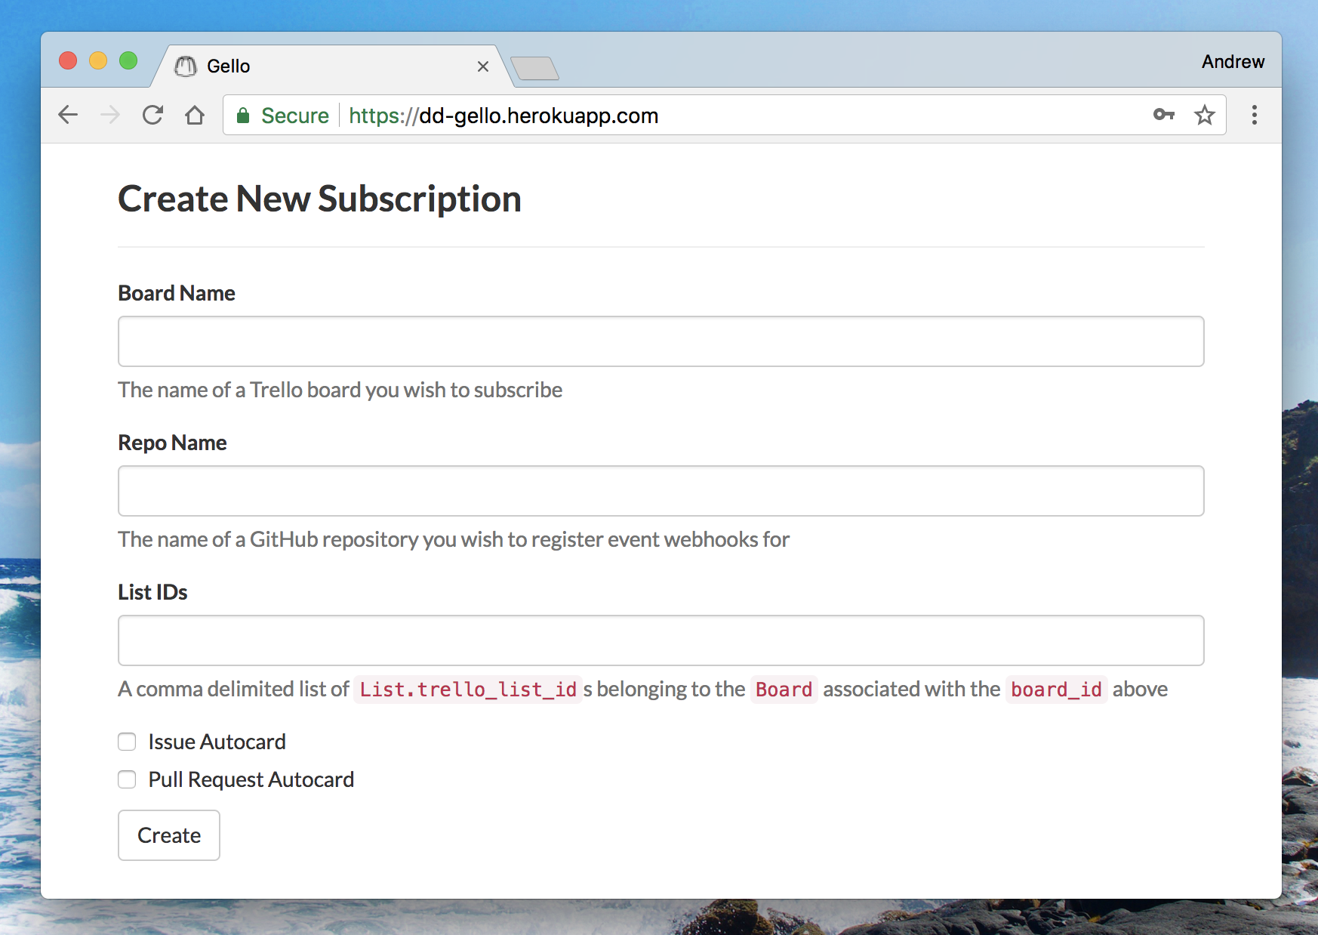Select the Gello browser tab

pyautogui.click(x=332, y=66)
